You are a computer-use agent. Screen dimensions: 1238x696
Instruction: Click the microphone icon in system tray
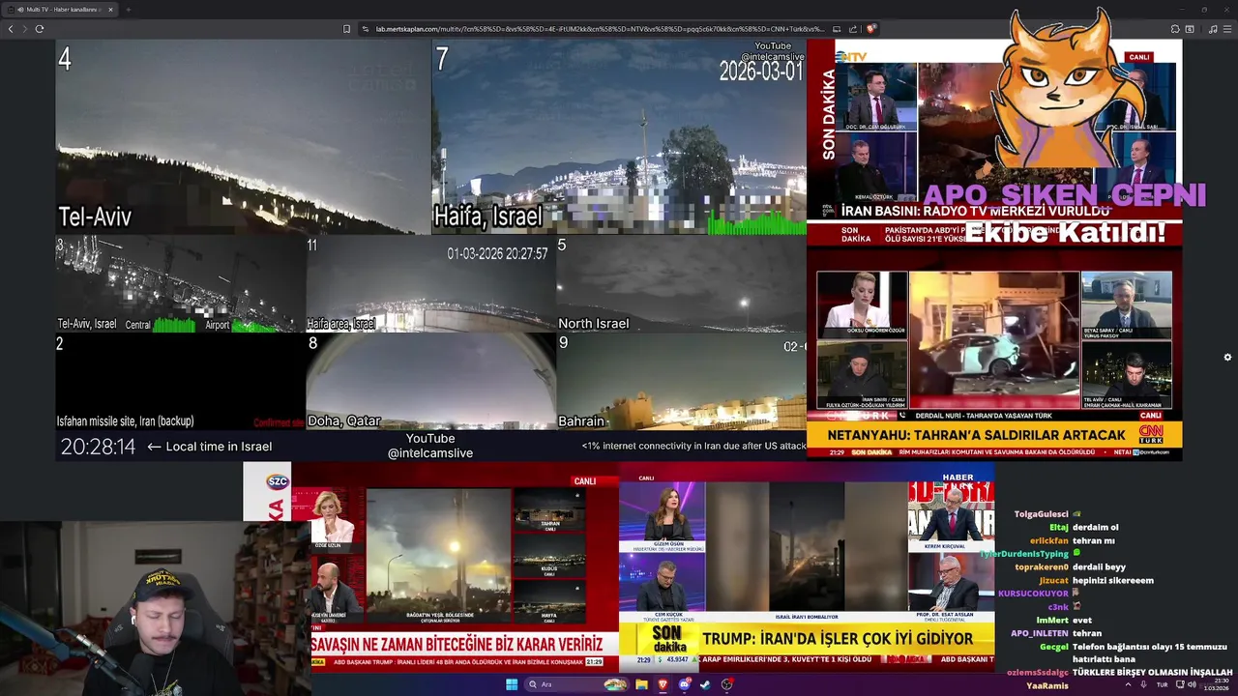(x=1143, y=684)
